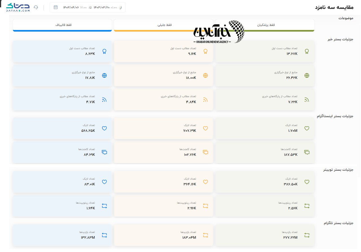Select the فقط پزشکیان tab
The image size is (361, 252).
[x=265, y=25]
